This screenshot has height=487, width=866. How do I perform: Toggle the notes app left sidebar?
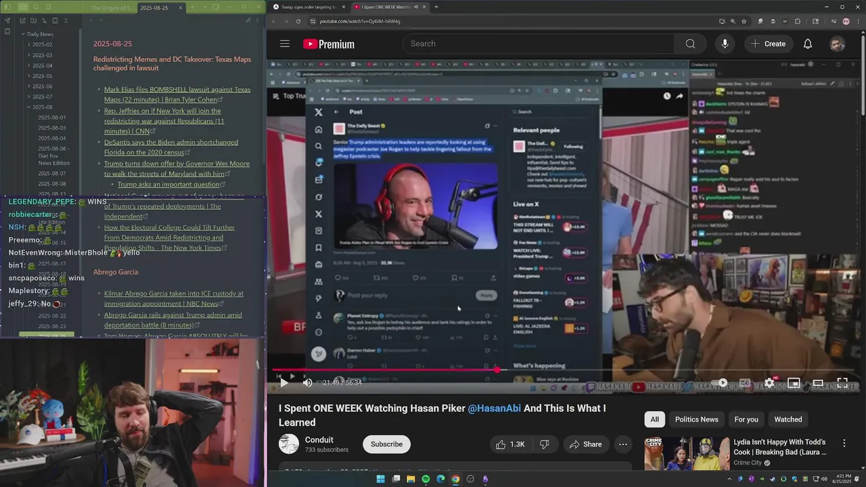[7, 7]
